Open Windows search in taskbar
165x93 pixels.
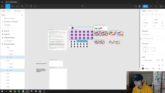click(x=6, y=91)
